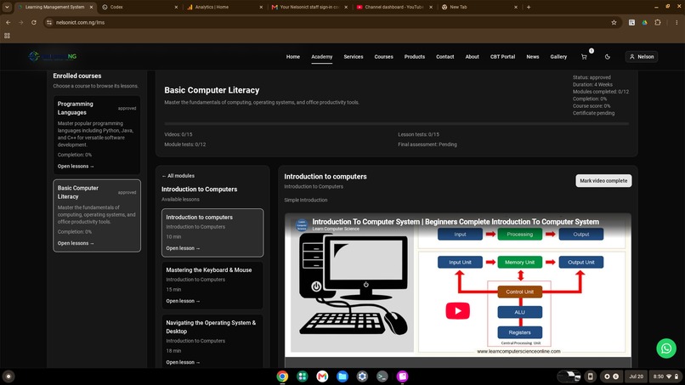Click the course completion progress bar

click(x=396, y=124)
